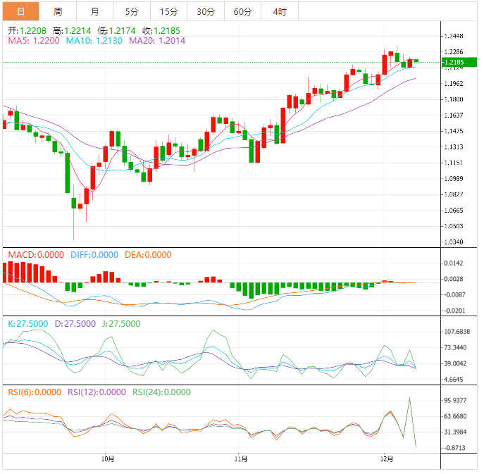484x474 pixels.
Task: Open the 15分 timeframe tab
Action: 169,11
